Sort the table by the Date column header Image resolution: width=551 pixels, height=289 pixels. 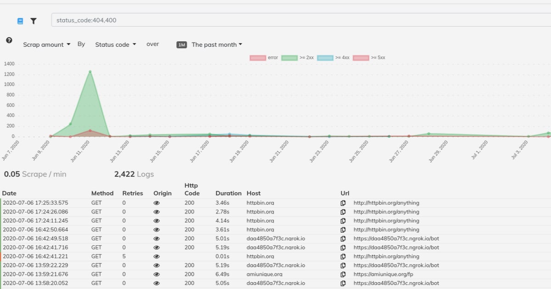(x=9, y=193)
